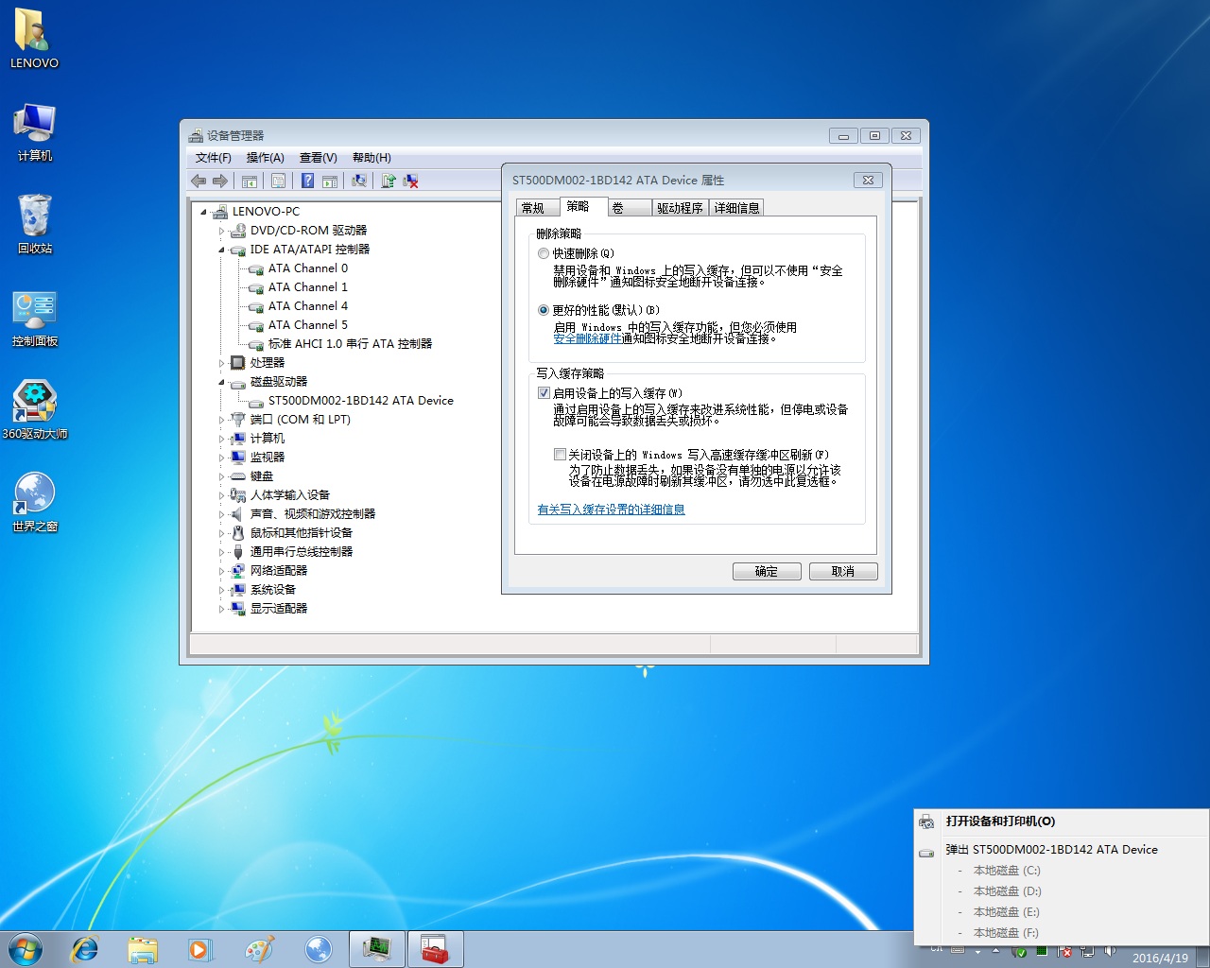The image size is (1210, 968).
Task: Open the Properties toolbar icon in Device Manager
Action: tap(278, 181)
